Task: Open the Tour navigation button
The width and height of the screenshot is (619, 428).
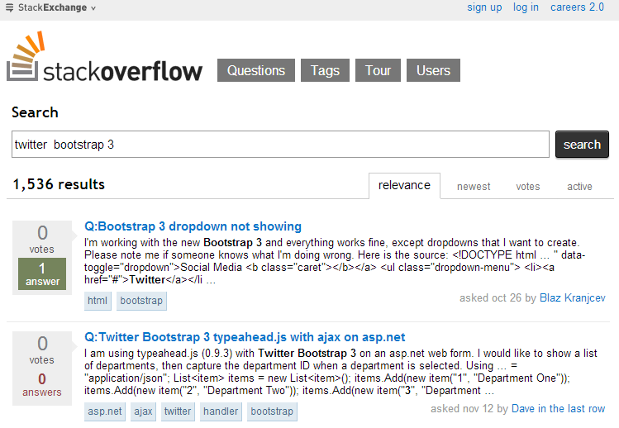Action: [x=378, y=70]
